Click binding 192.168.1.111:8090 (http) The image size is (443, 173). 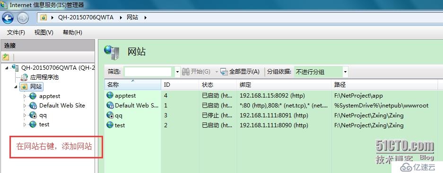click(274, 125)
